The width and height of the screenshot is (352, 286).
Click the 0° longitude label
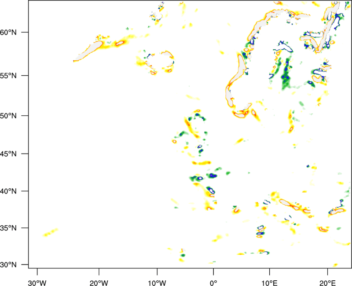pos(213,283)
